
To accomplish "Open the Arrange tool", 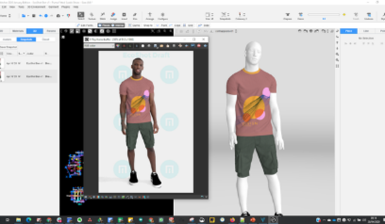I will coord(150,16).
